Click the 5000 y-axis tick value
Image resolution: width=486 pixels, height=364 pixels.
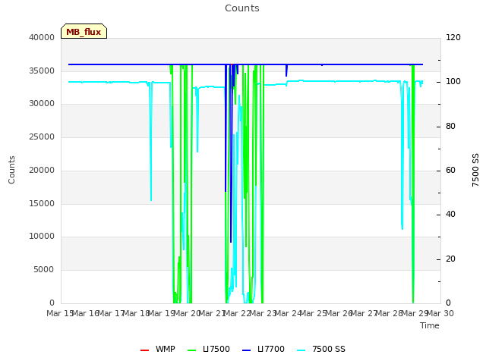[44, 270]
